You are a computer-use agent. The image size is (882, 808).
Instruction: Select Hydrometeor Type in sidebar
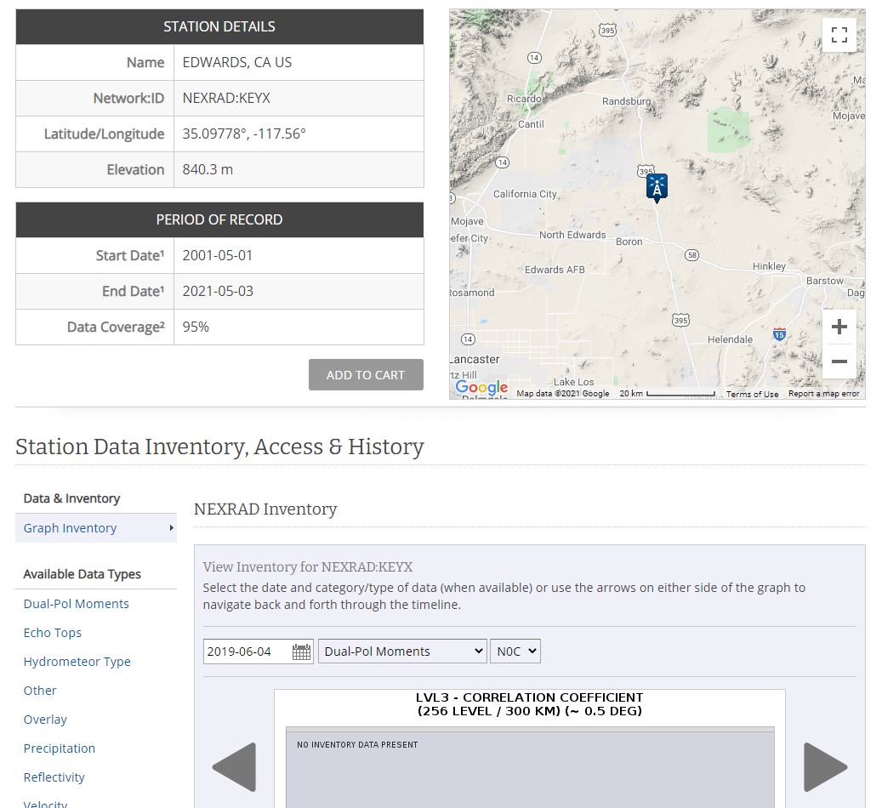coord(77,662)
